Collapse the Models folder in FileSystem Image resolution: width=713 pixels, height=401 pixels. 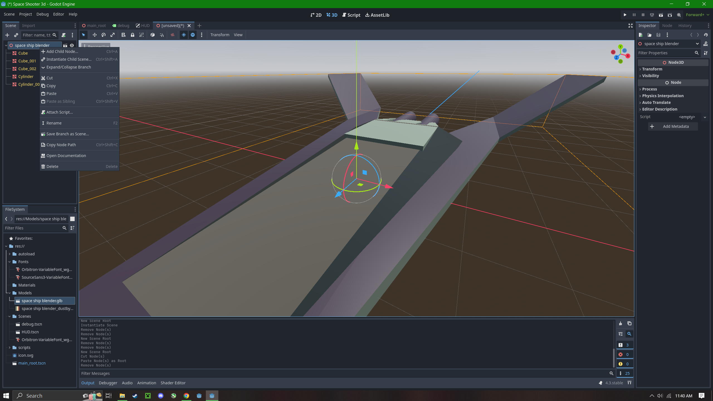pos(9,293)
